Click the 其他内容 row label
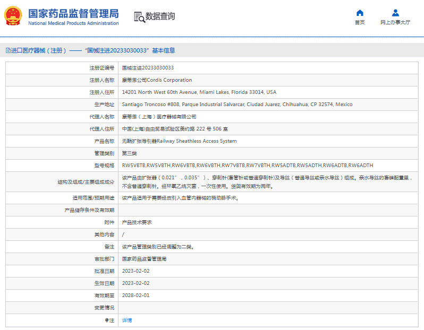 104,235
